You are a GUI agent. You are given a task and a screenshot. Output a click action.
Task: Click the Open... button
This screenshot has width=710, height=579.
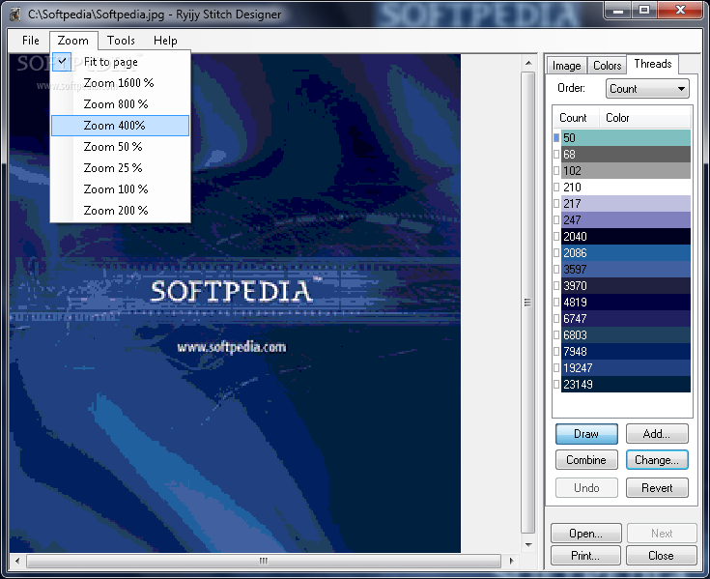[x=586, y=534]
